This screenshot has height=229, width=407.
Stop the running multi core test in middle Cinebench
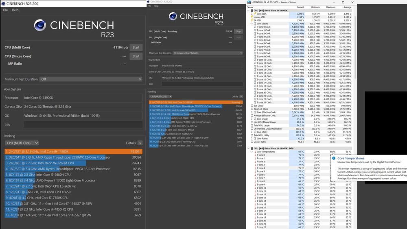pyautogui.click(x=238, y=31)
